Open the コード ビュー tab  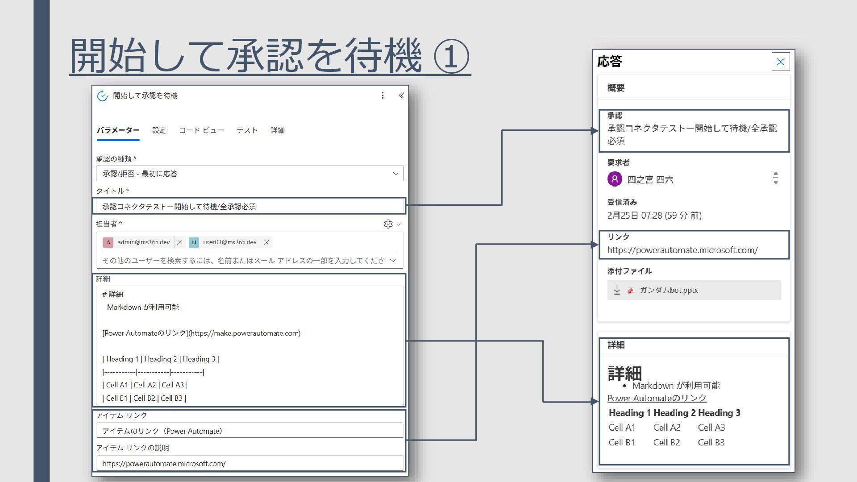point(201,130)
